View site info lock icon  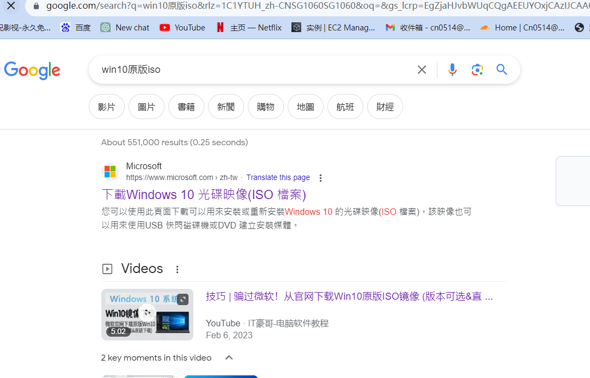click(x=37, y=6)
